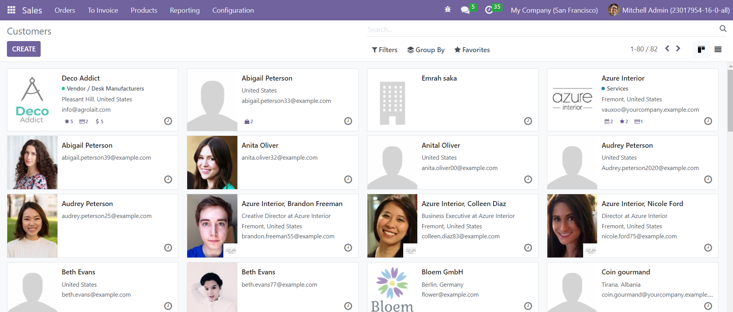Viewport: 733px width, 312px height.
Task: Open the Bloem GmbH customer name
Action: [x=442, y=272]
